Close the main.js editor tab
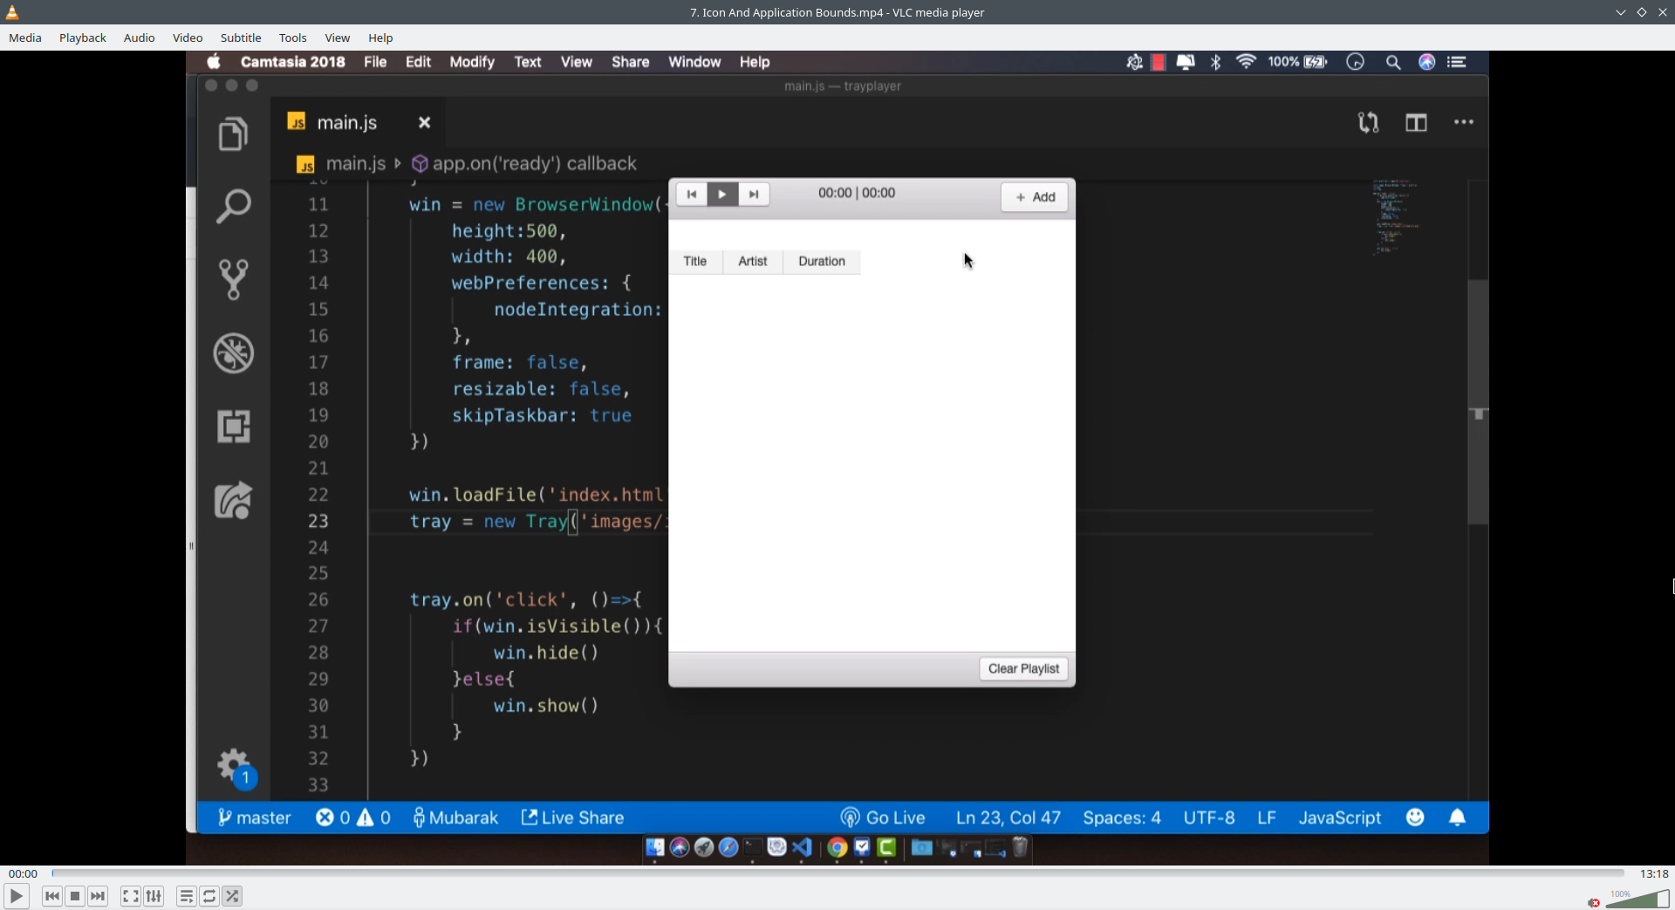 pos(424,123)
